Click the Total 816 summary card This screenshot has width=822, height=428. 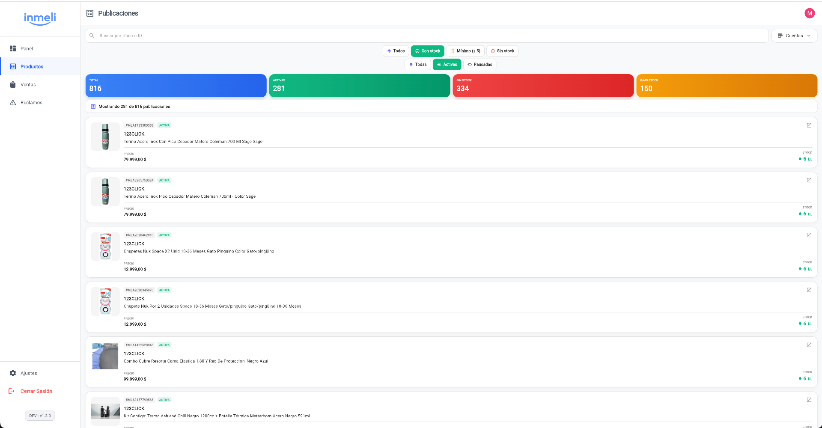point(176,86)
